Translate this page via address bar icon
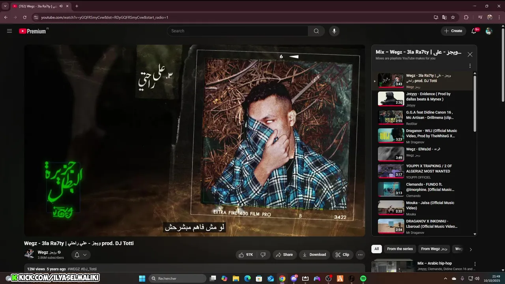The height and width of the screenshot is (284, 505). pyautogui.click(x=445, y=17)
